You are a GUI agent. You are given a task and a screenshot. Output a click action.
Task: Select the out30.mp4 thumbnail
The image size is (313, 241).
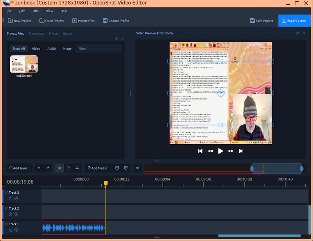tap(24, 64)
